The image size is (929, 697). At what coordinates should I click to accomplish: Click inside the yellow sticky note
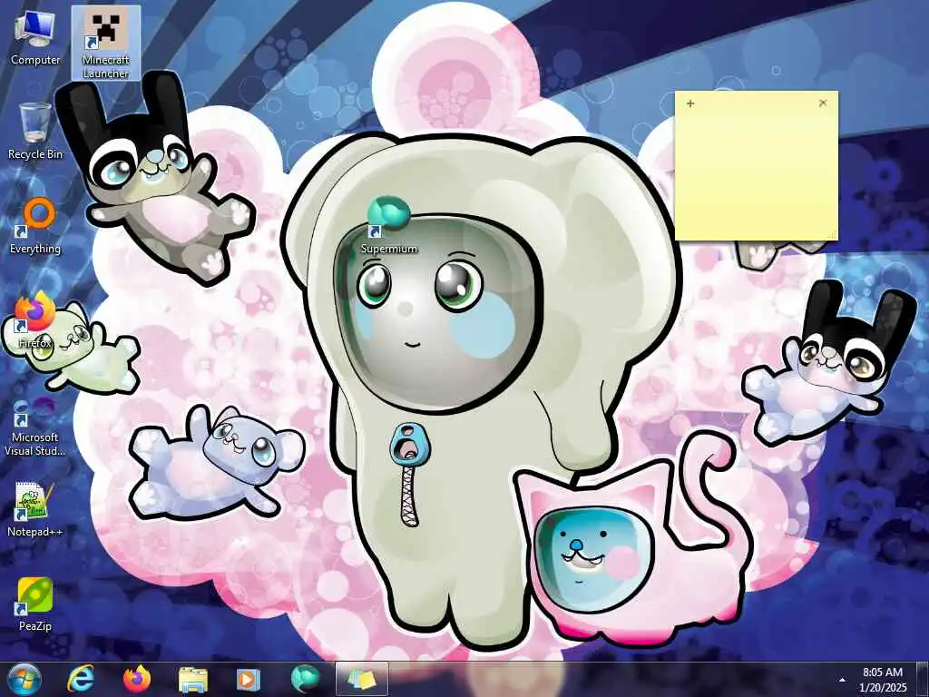tap(757, 175)
